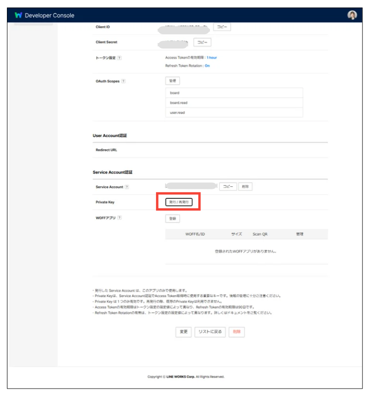Click the OAuth Scopes 管理 button

click(x=172, y=81)
